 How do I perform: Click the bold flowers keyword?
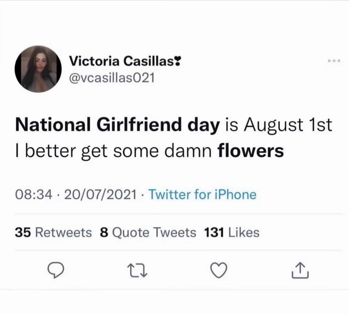click(251, 150)
